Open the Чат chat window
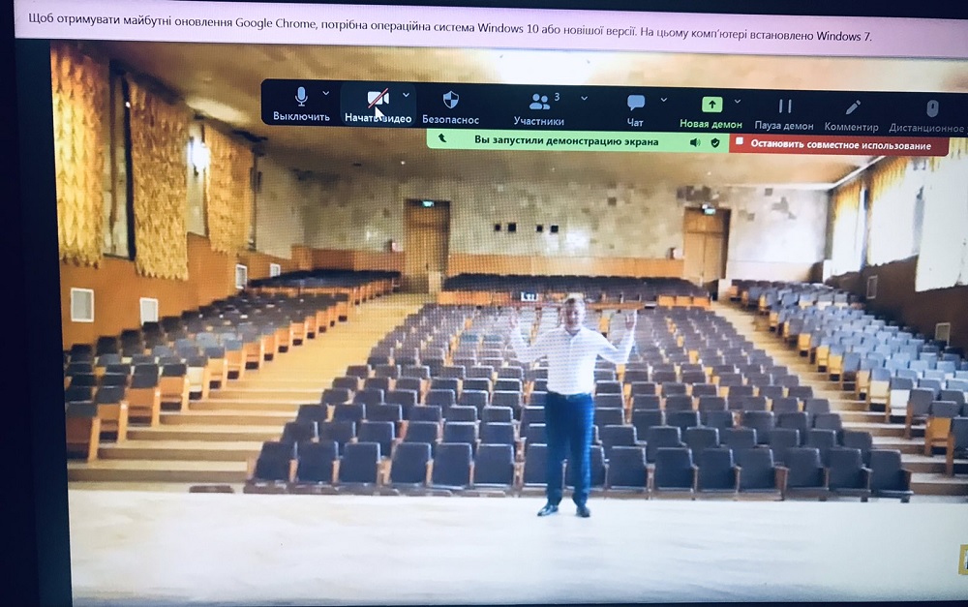968x607 pixels. tap(635, 111)
